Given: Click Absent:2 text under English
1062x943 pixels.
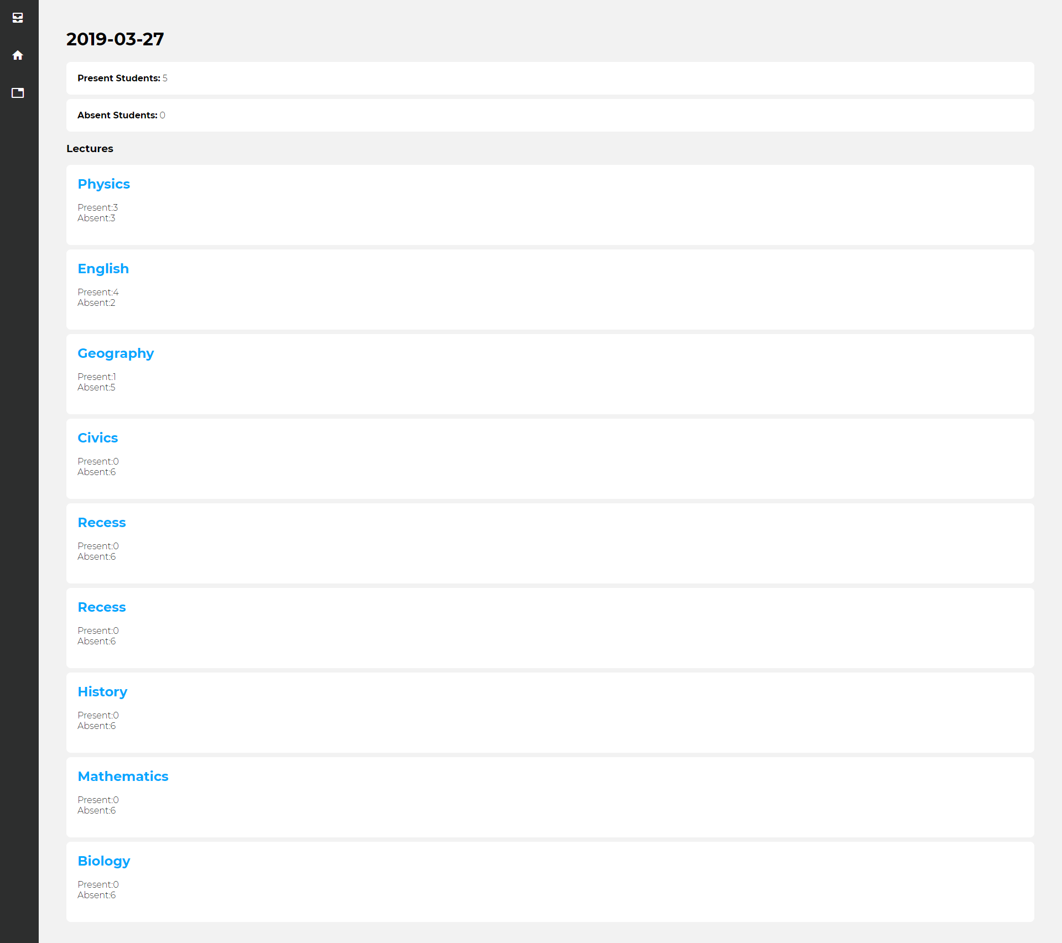Looking at the screenshot, I should click(x=96, y=303).
